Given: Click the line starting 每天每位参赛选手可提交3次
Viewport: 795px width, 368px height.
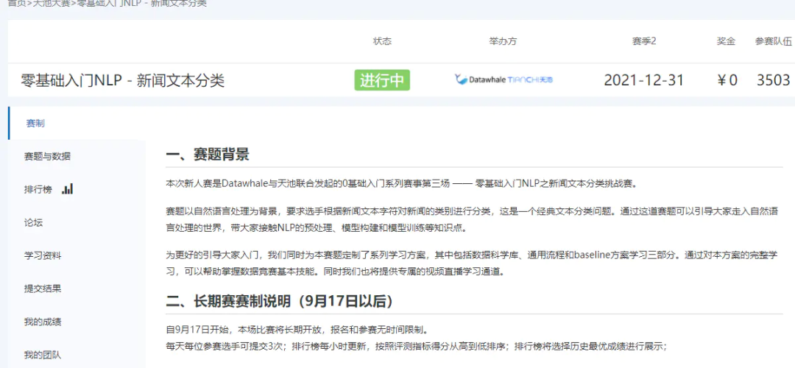Looking at the screenshot, I should (416, 347).
